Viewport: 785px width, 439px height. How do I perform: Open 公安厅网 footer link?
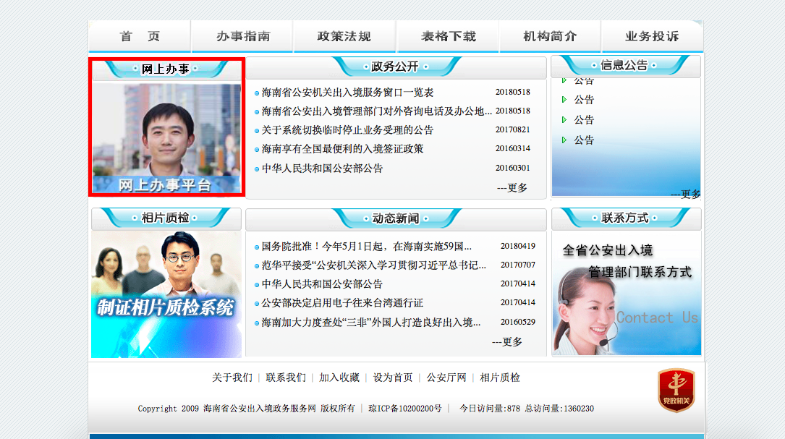pyautogui.click(x=446, y=378)
